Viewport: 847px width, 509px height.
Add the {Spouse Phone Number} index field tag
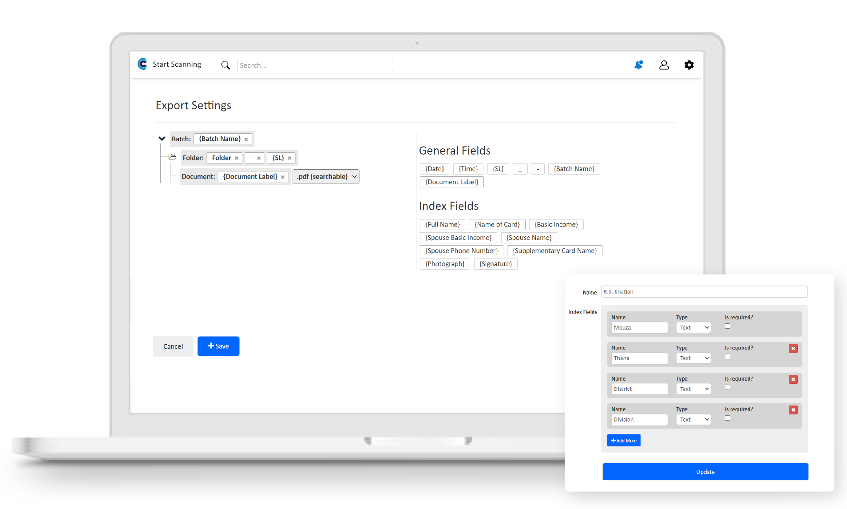(462, 251)
